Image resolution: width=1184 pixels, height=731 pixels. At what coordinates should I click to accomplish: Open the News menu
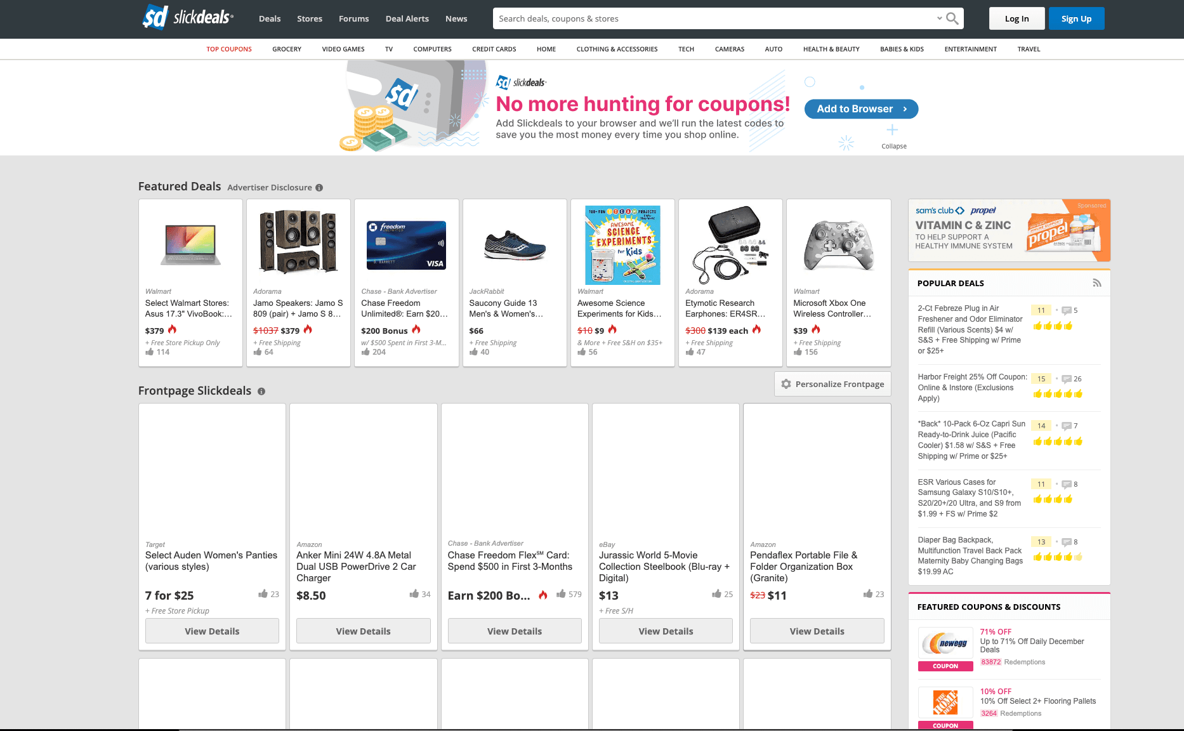tap(456, 18)
